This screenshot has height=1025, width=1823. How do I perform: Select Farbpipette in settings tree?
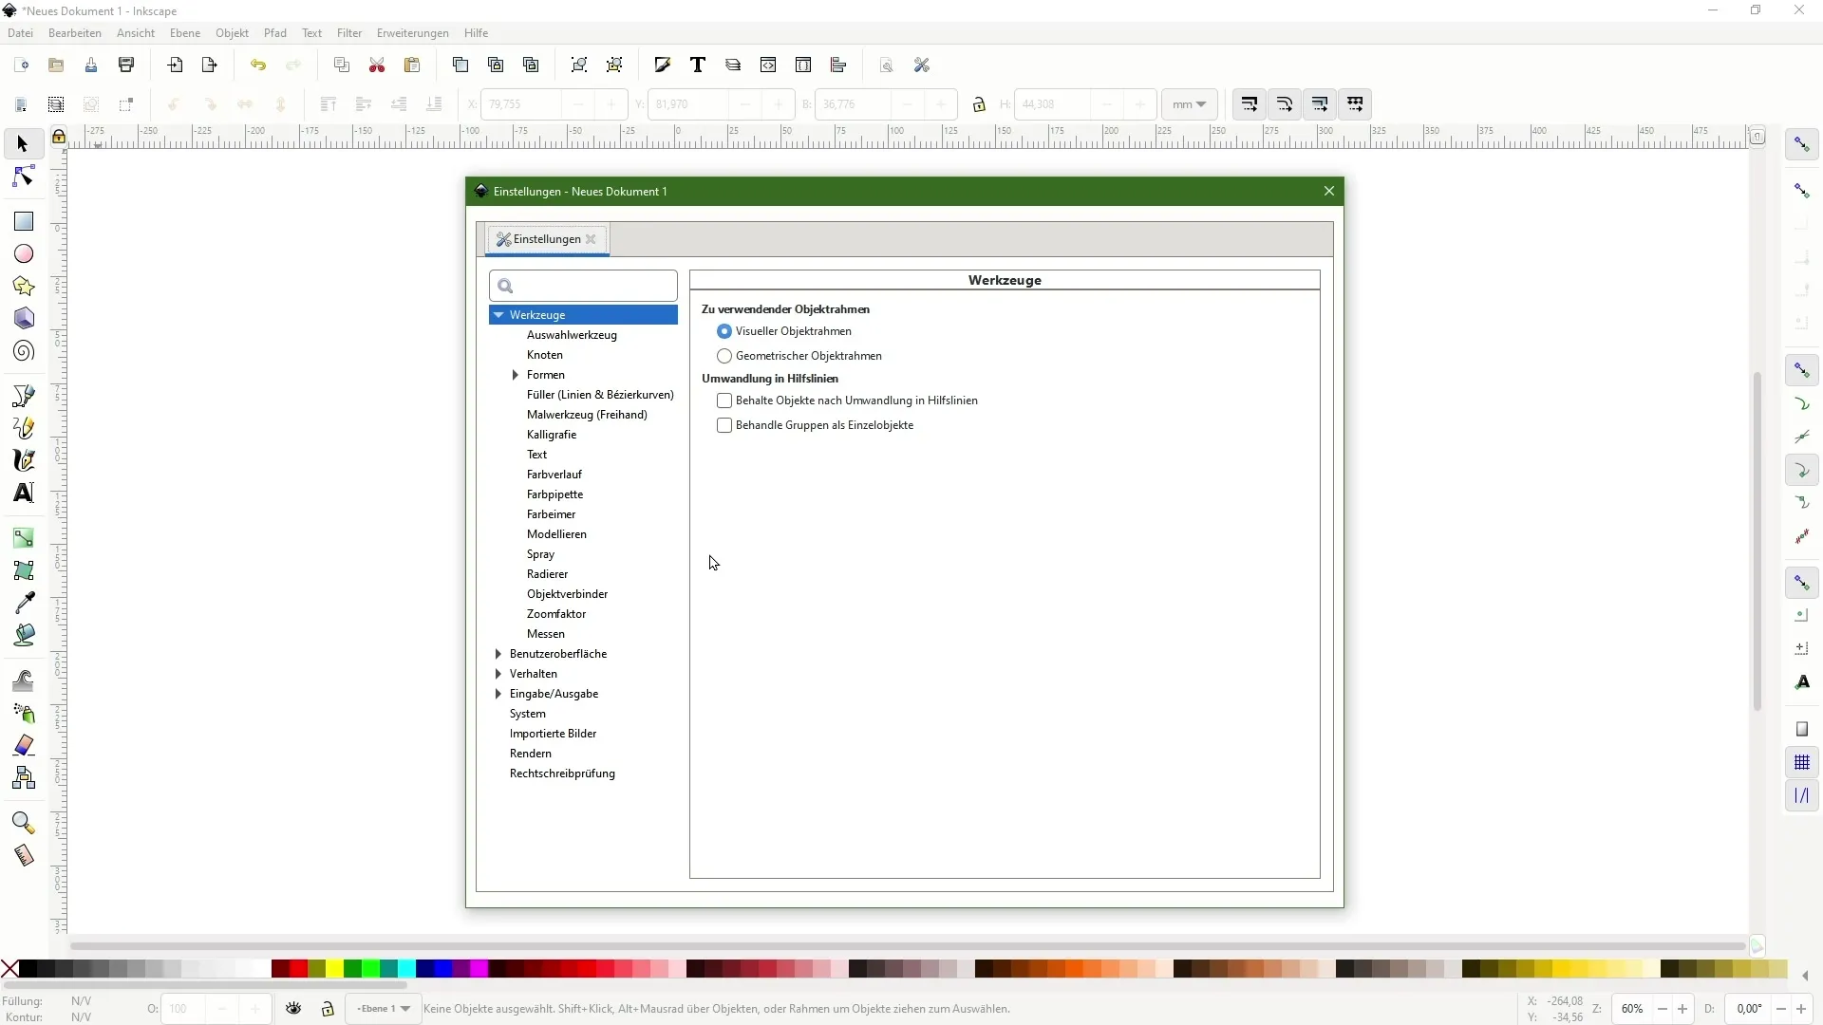555,494
